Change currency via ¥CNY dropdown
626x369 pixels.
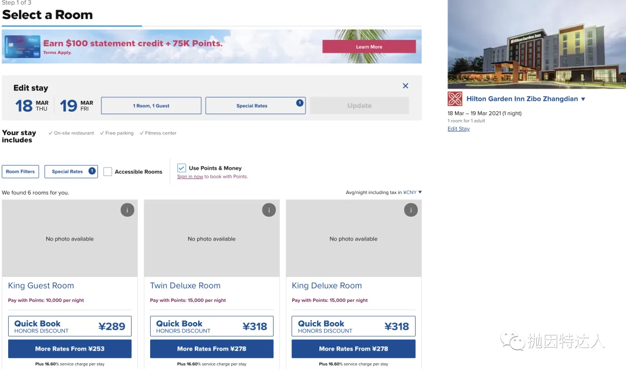coord(413,192)
